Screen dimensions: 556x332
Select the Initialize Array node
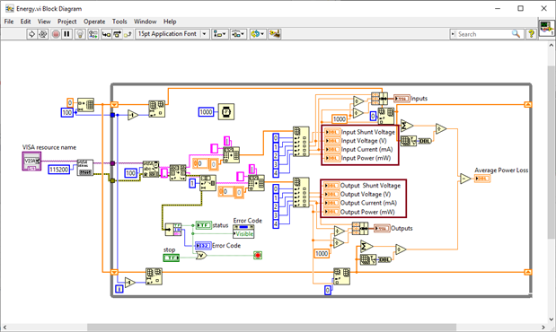click(x=85, y=105)
